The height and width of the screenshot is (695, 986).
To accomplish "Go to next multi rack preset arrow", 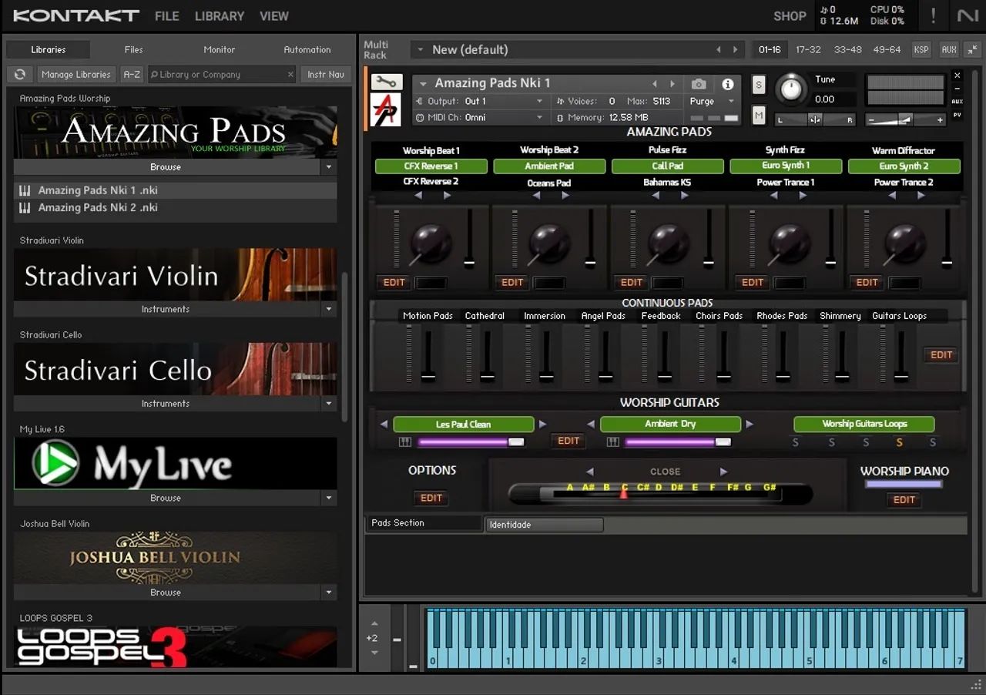I will 736,49.
